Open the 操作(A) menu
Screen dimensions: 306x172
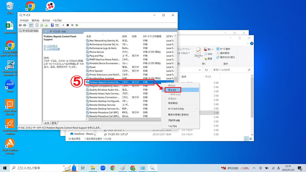point(35,20)
